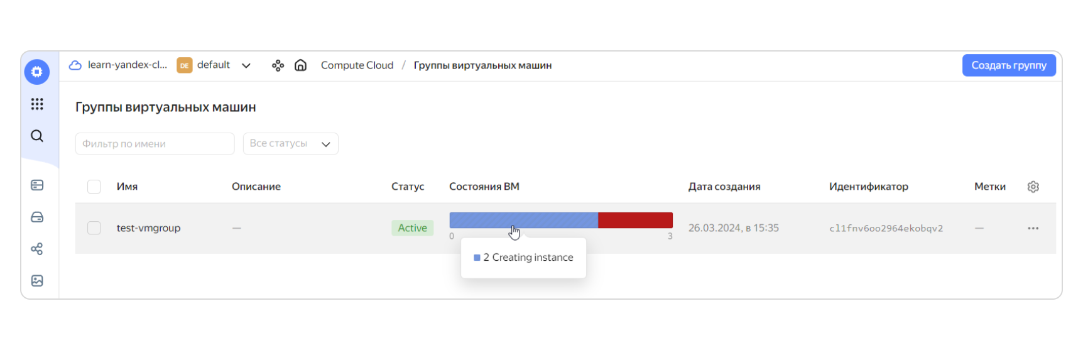Click the 'Создать группу' button
The width and height of the screenshot is (1083, 350).
coord(1009,65)
